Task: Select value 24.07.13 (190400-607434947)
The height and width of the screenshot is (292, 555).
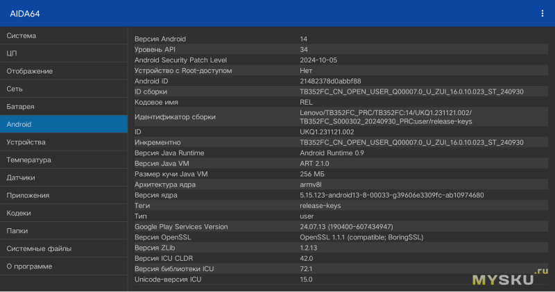Action: [x=346, y=227]
